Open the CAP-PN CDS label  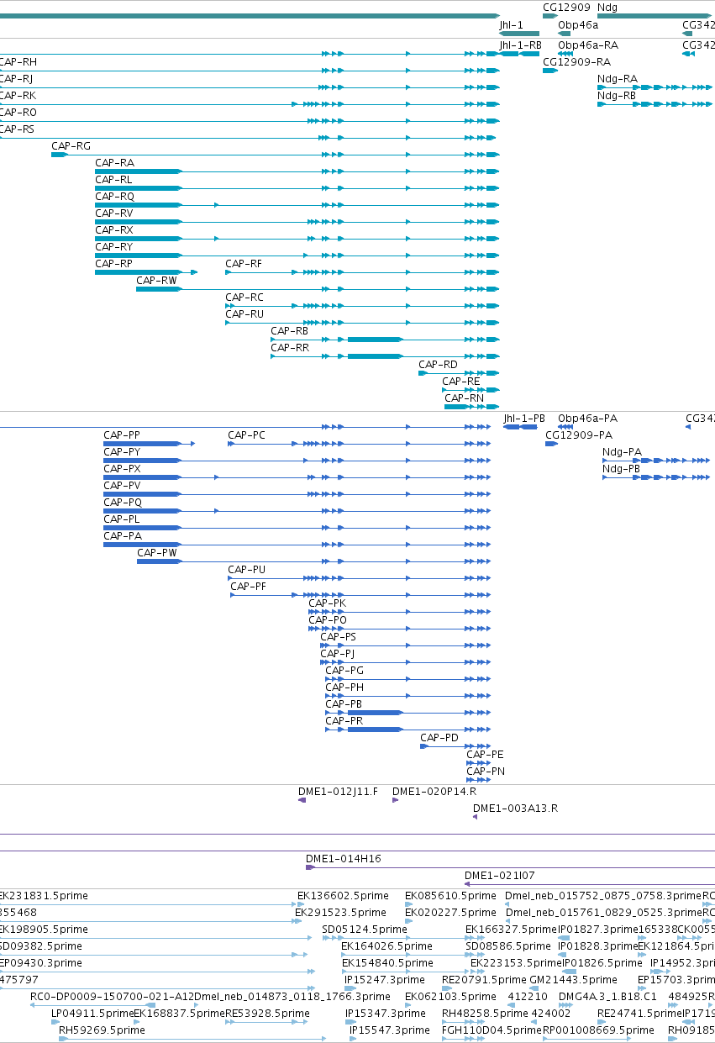[x=486, y=772]
